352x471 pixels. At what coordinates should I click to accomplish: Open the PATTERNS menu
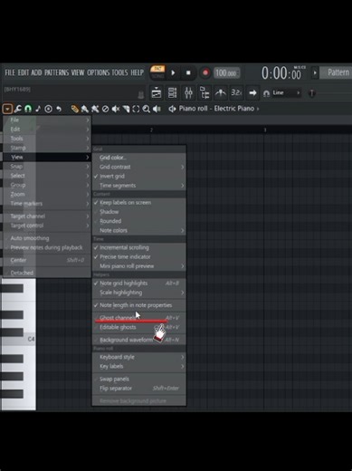(x=56, y=72)
